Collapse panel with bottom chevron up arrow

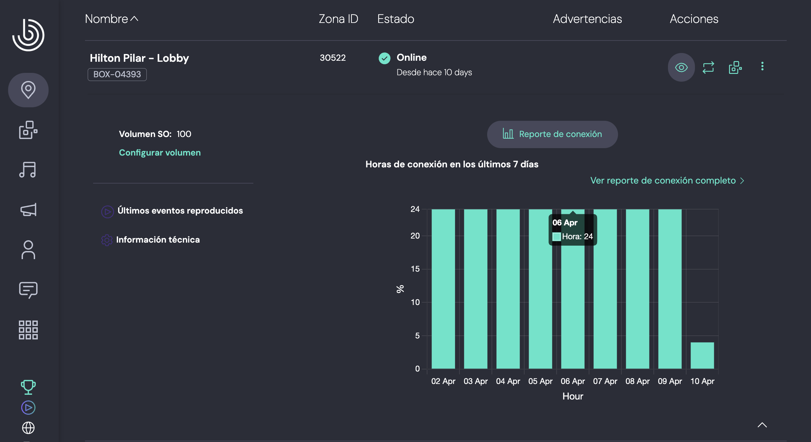tap(762, 425)
